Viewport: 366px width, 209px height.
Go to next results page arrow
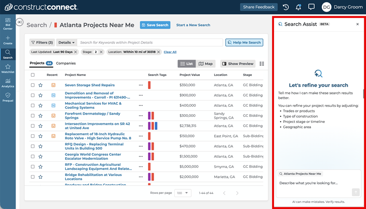coord(237,193)
